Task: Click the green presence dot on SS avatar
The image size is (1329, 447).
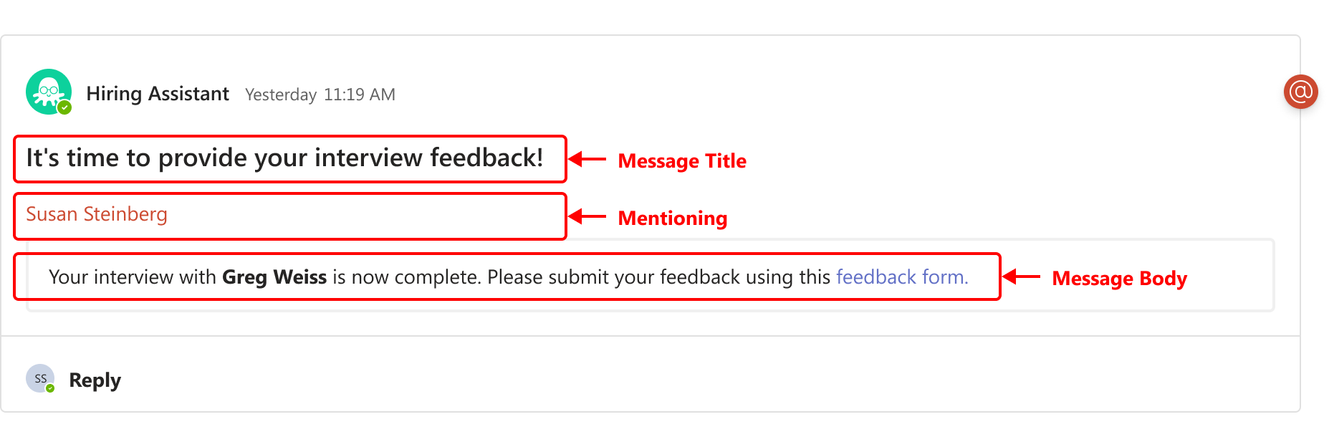Action: point(50,388)
